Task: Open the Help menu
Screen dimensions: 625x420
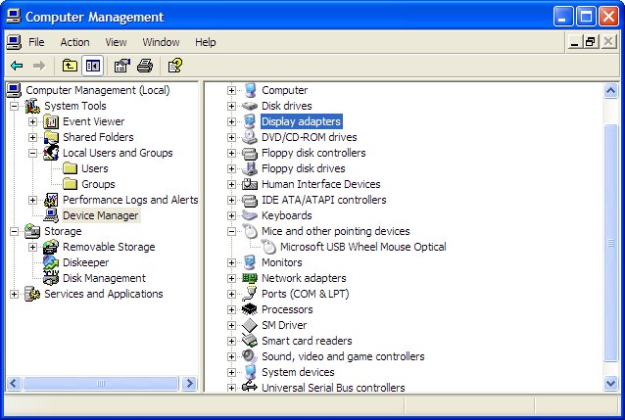Action: tap(206, 42)
